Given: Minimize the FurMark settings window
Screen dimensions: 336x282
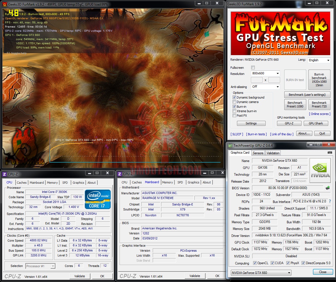Looking at the screenshot, I should pyautogui.click(x=309, y=3).
